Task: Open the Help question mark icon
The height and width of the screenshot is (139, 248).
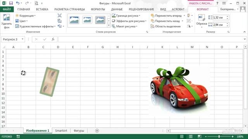Action: click(217, 3)
